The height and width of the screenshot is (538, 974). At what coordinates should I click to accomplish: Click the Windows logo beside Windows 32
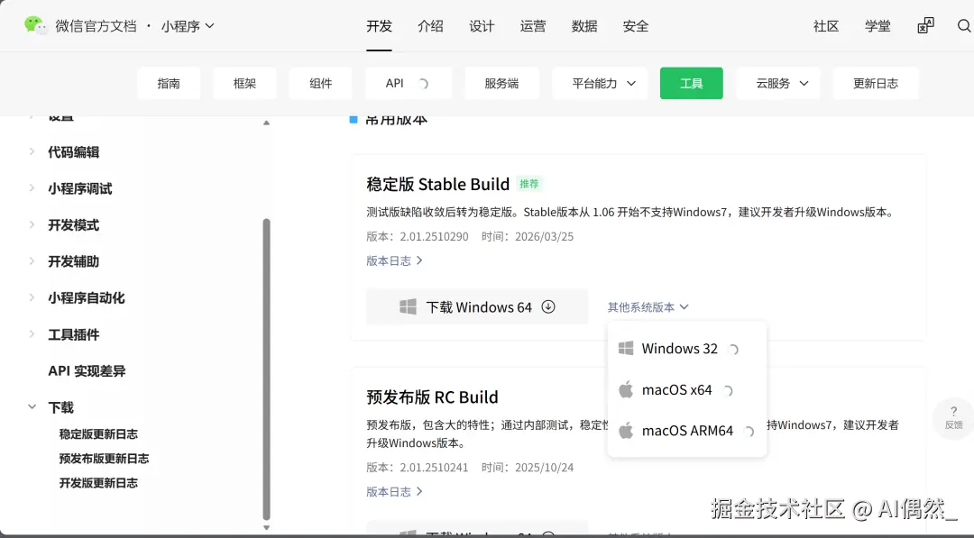tap(626, 348)
